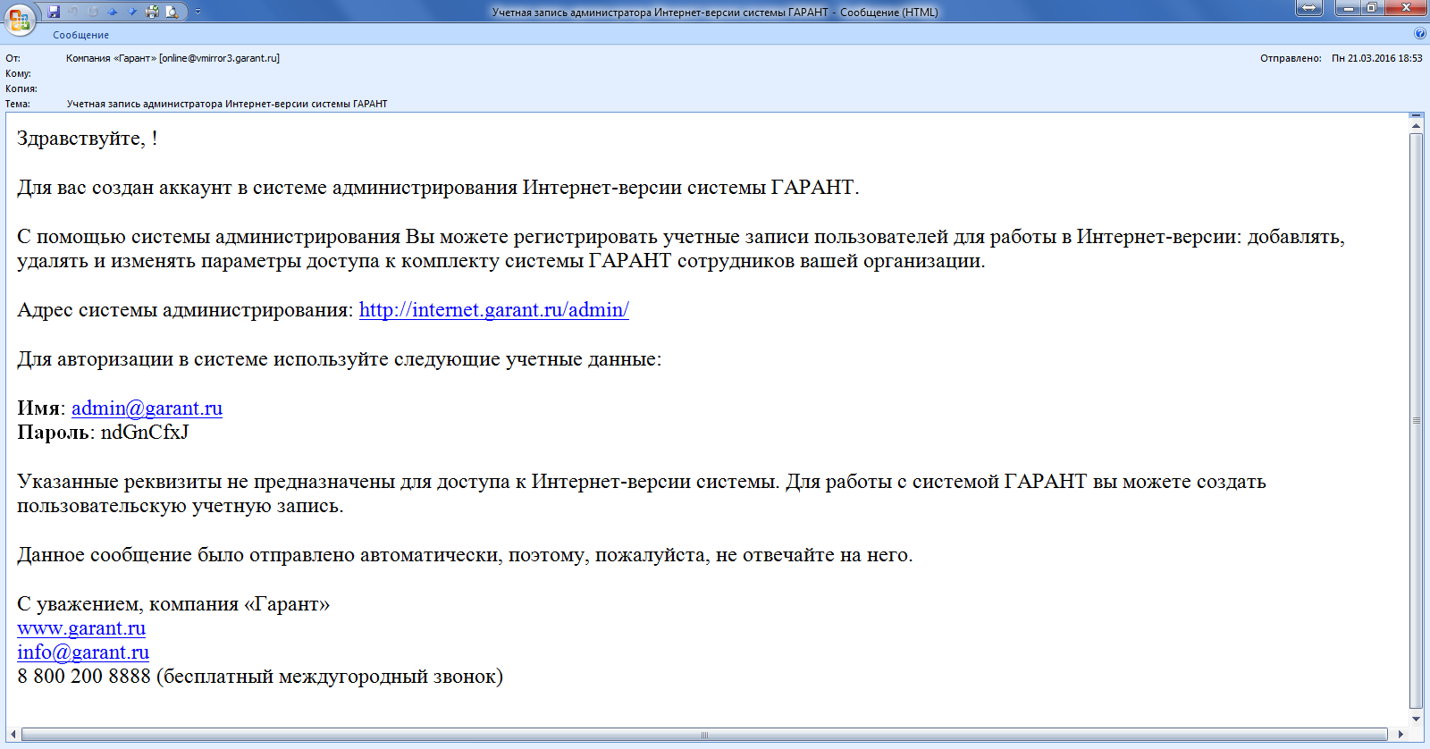The height and width of the screenshot is (749, 1430).
Task: Click sender Компания «Гарант» address
Action: click(172, 58)
